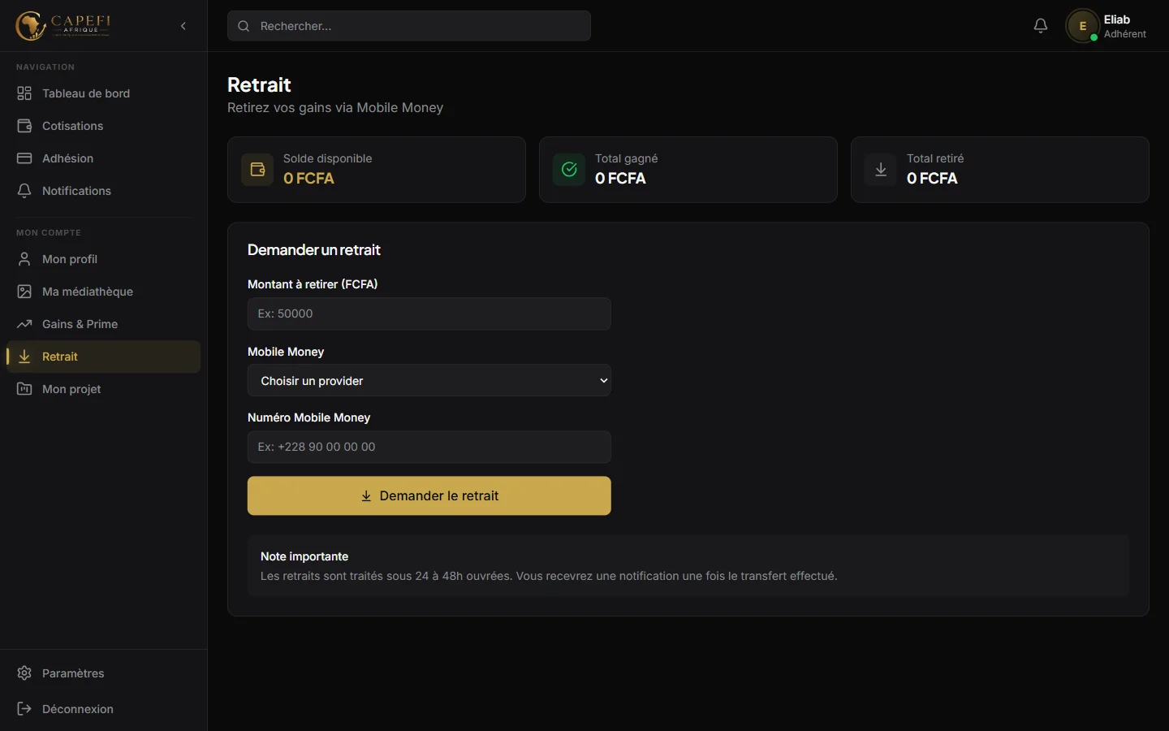This screenshot has width=1169, height=731.
Task: Click the Adhésion card icon
Action: (24, 158)
